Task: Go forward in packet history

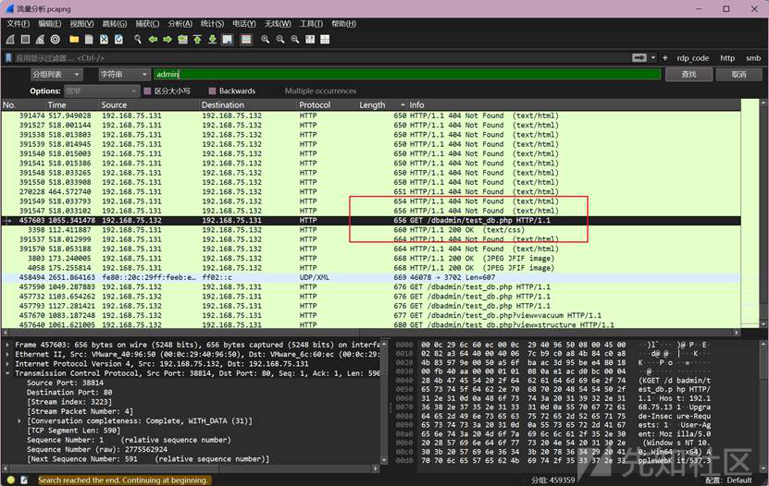Action: (167, 39)
